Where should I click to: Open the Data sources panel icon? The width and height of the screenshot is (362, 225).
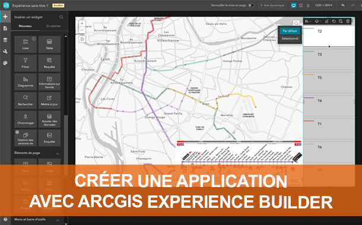5,40
